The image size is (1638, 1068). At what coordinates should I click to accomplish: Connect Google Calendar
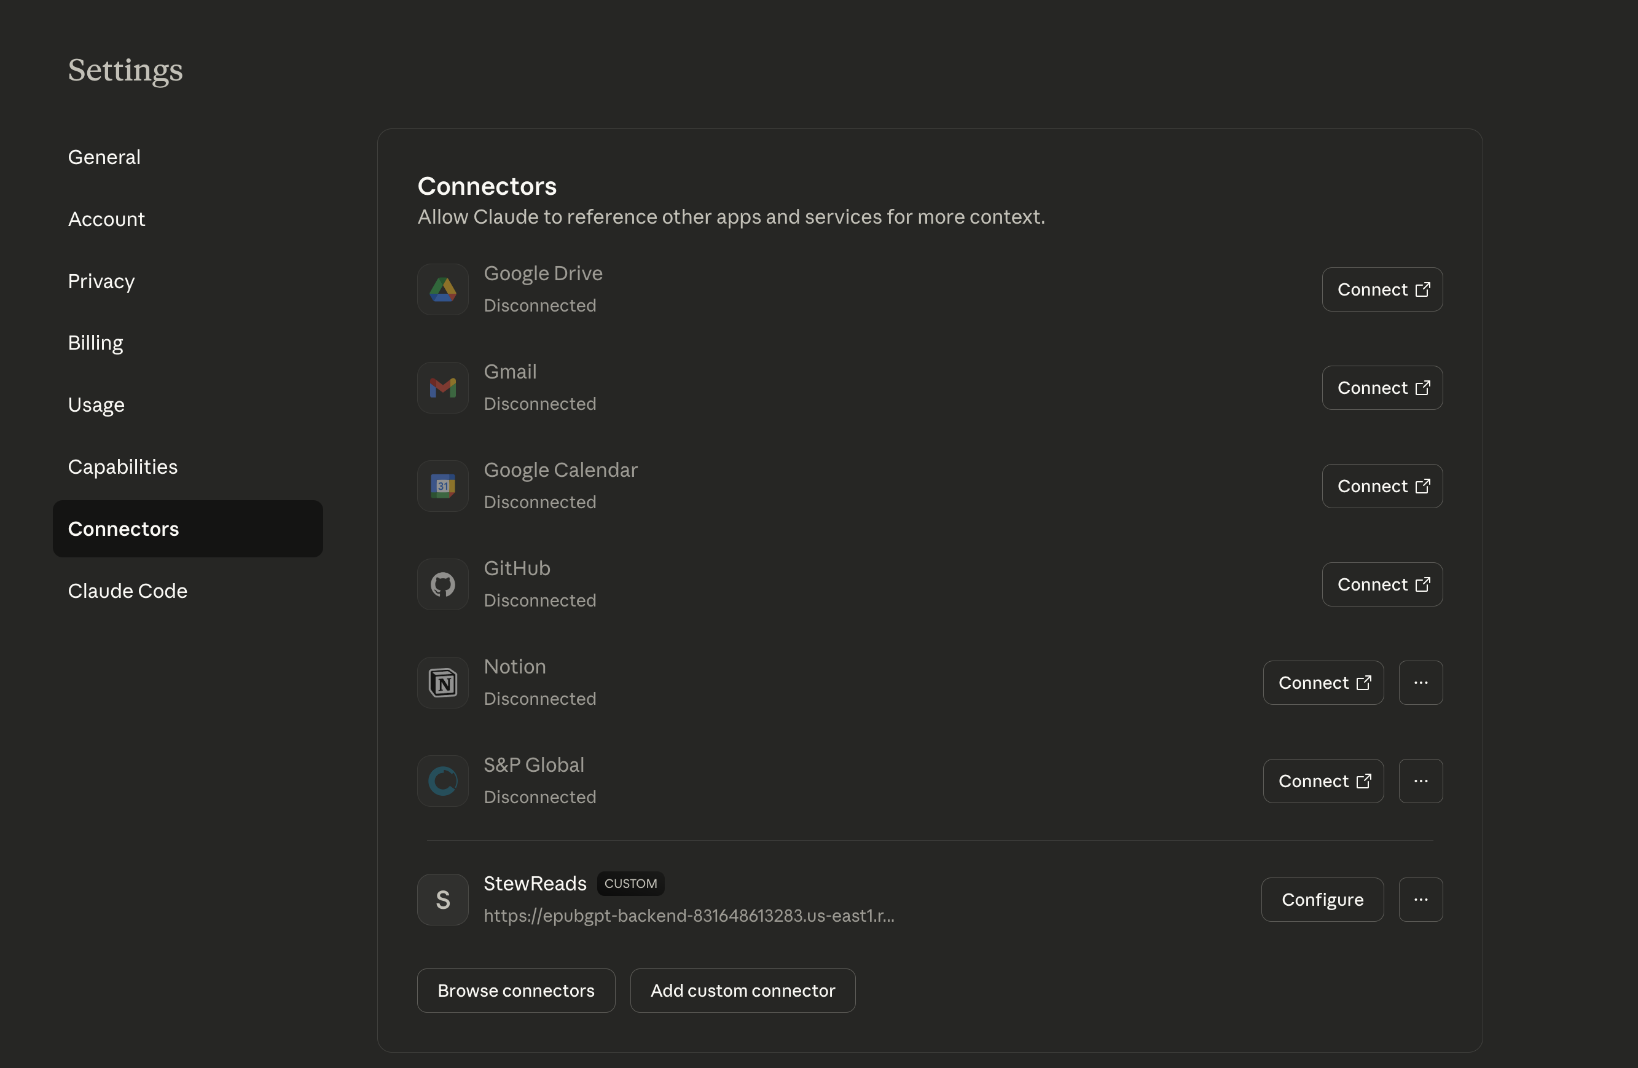(x=1382, y=487)
